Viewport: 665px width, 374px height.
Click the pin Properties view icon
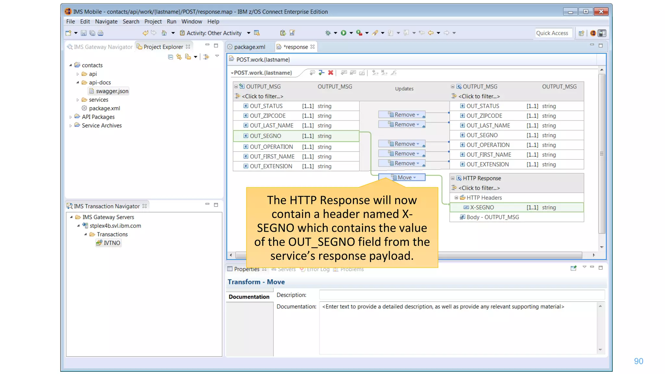573,268
